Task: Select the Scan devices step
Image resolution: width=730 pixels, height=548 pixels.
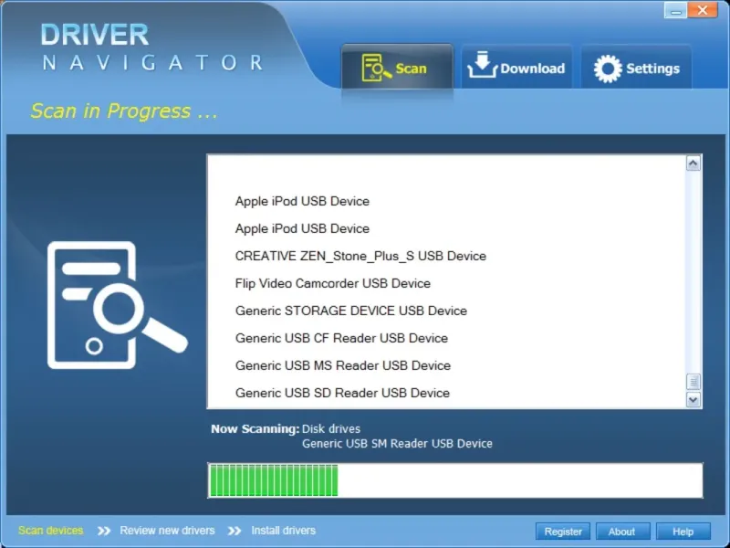Action: tap(51, 531)
